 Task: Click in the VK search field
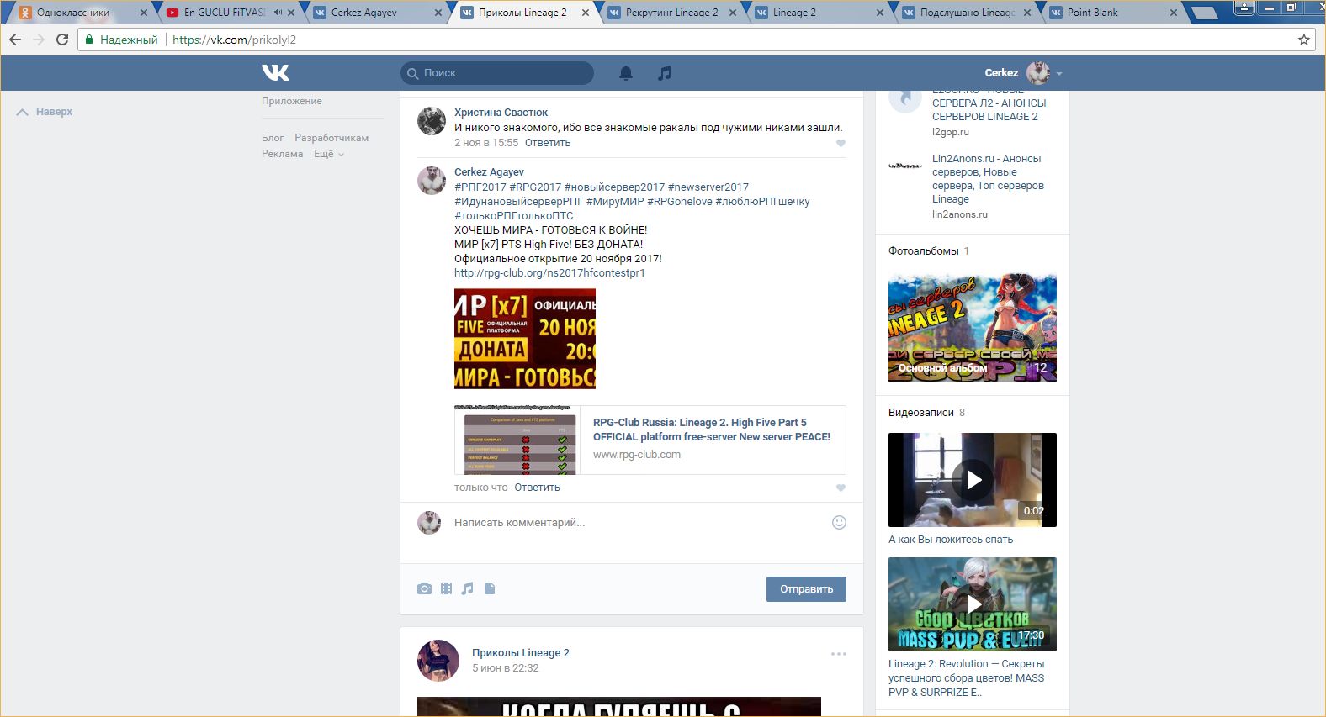(497, 73)
